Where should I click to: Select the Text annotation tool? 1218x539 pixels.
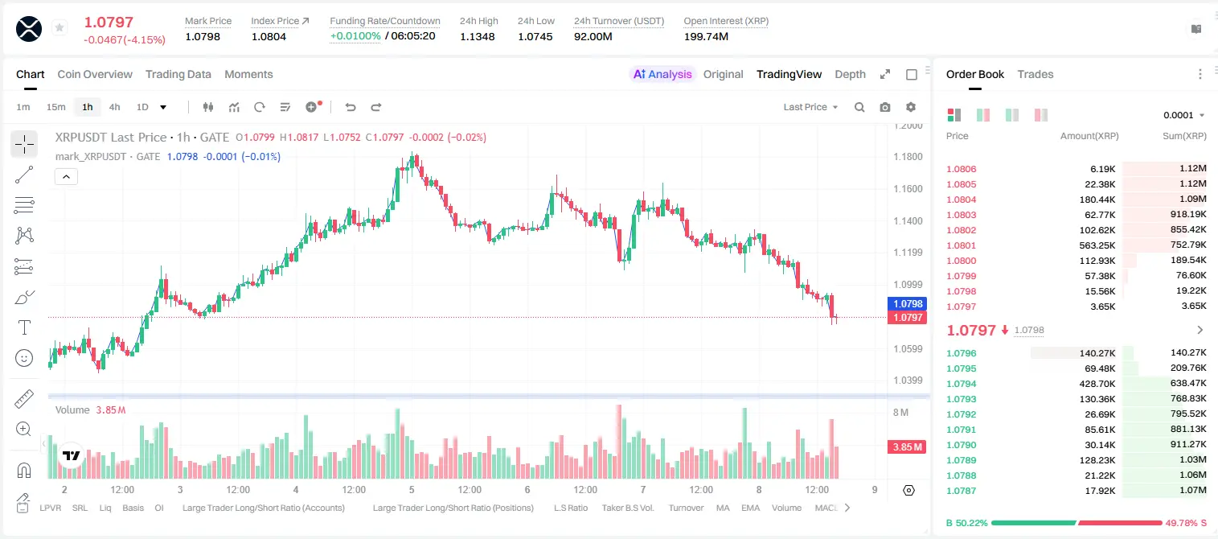click(x=24, y=327)
